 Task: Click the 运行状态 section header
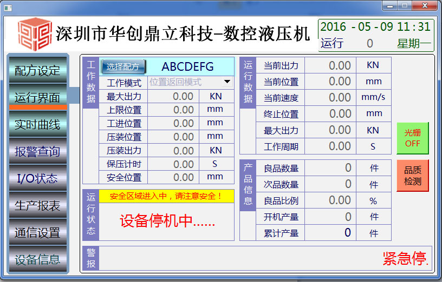(91, 215)
